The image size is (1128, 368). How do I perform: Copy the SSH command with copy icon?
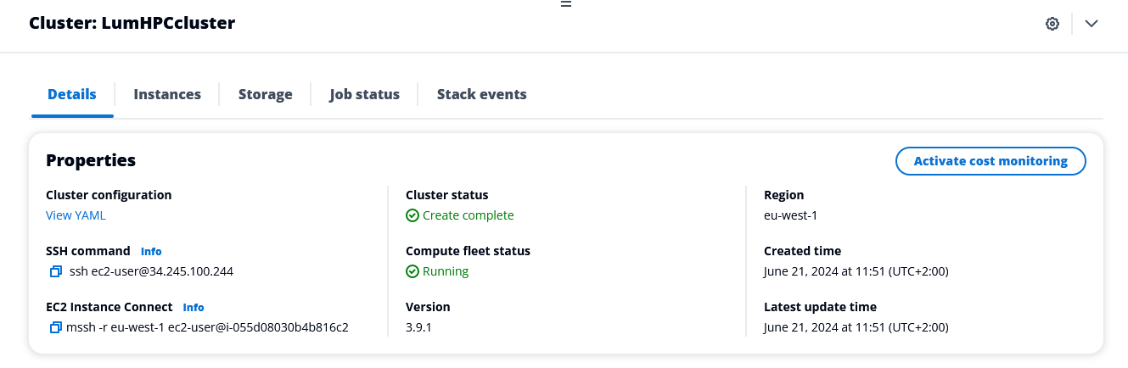tap(56, 271)
